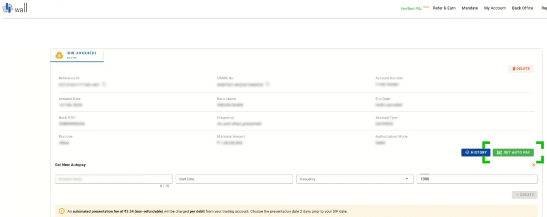Focus the Amount input field
The width and height of the screenshot is (547, 217).
475,180
